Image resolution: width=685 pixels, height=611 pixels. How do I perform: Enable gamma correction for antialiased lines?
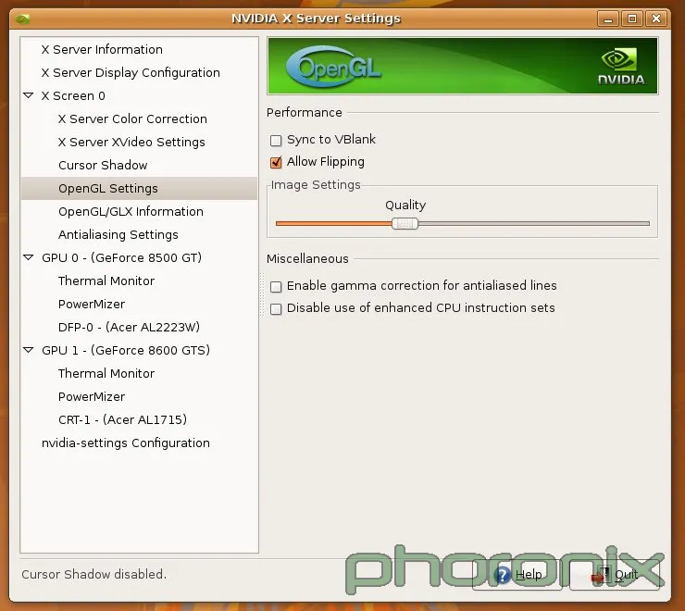point(276,287)
